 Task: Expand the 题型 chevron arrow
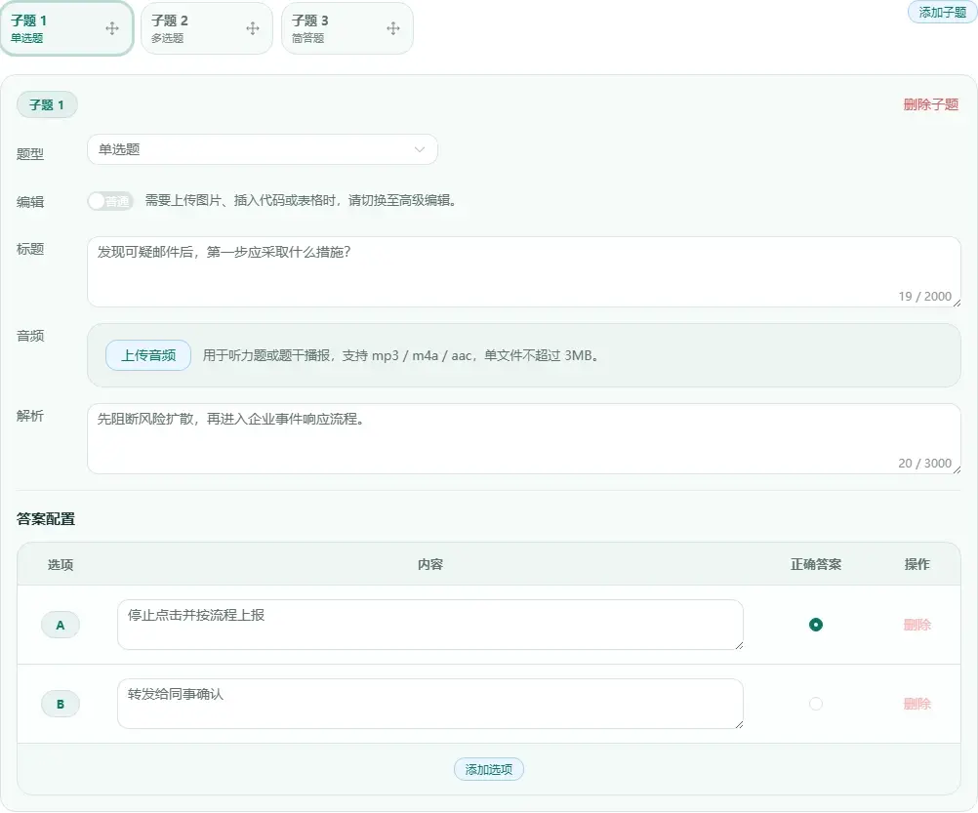click(x=419, y=149)
